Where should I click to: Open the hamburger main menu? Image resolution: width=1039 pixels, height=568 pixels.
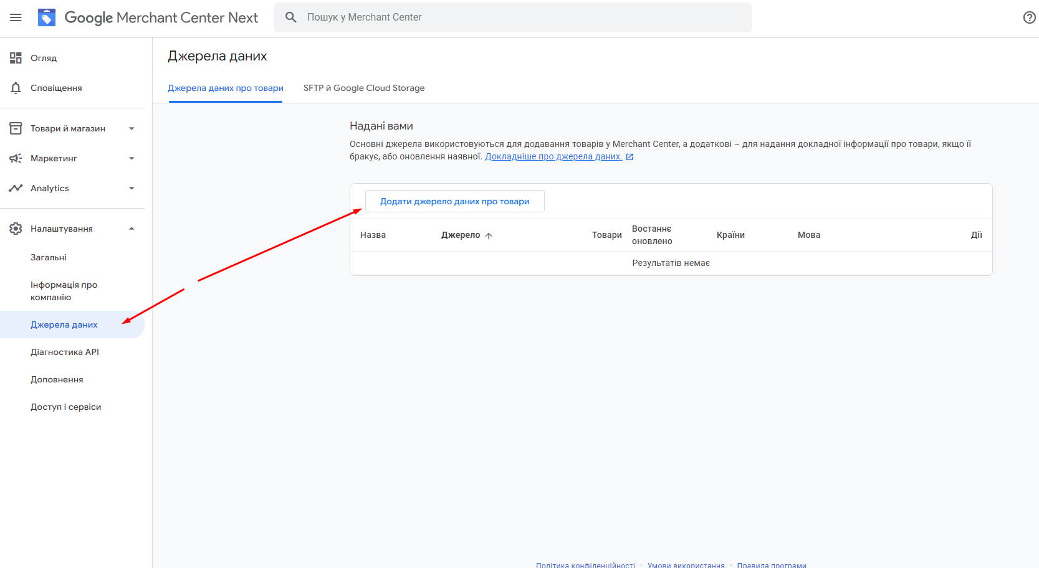pos(16,17)
